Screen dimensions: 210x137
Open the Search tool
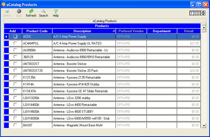(44, 13)
